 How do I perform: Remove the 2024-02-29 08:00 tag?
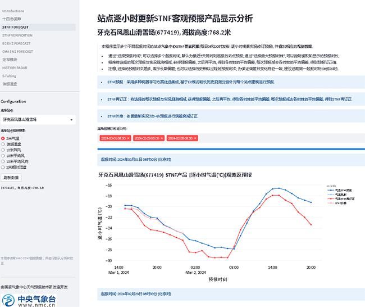point(161,138)
